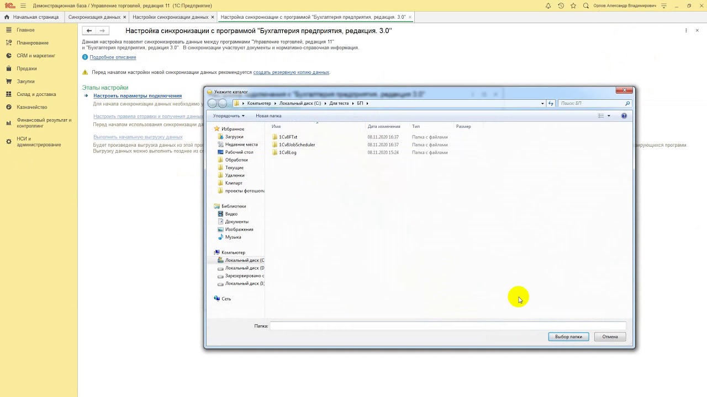The image size is (707, 397).
Task: Click the back arrow in the form
Action: [x=89, y=31]
